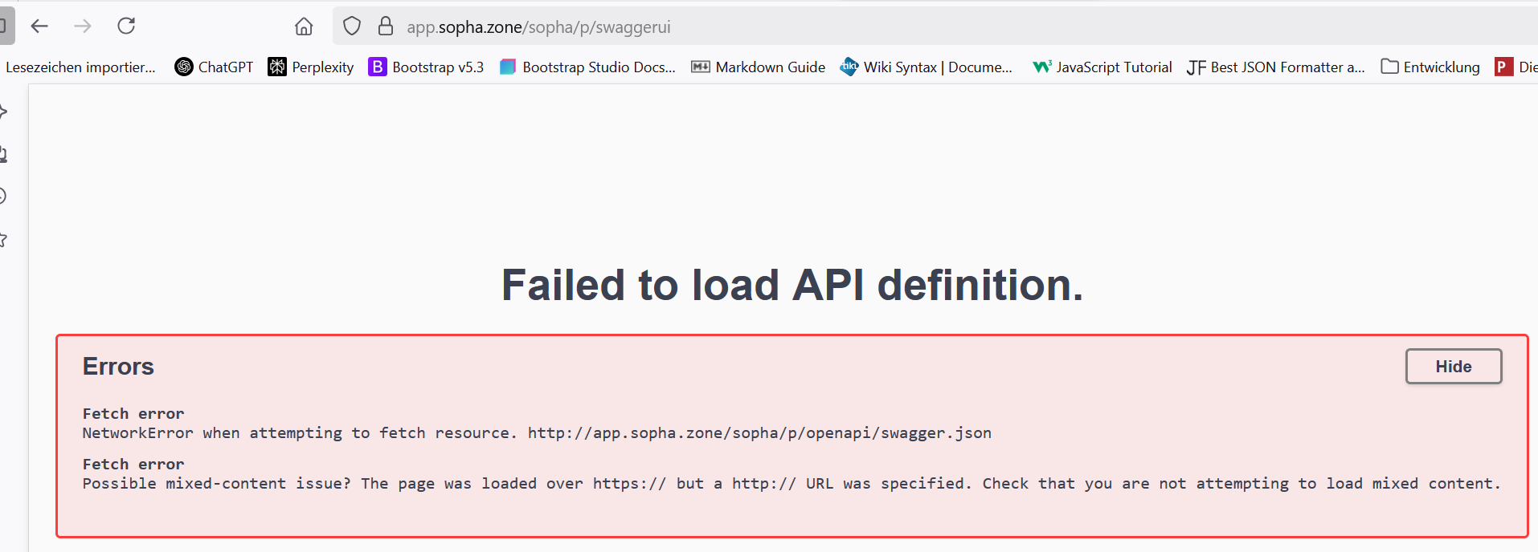The width and height of the screenshot is (1538, 552).
Task: Click the swagger.json URL in the error text
Action: pos(759,433)
